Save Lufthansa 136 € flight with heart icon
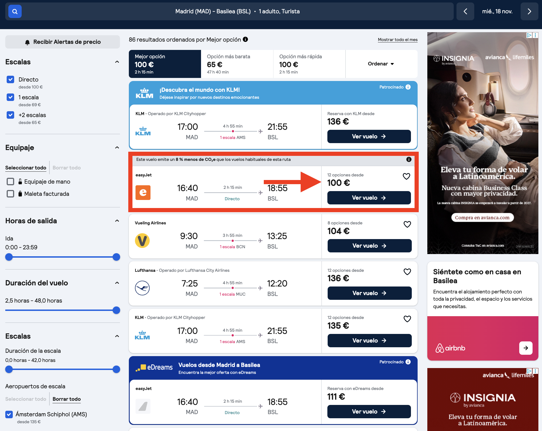Viewport: 542px width, 431px height. point(407,272)
